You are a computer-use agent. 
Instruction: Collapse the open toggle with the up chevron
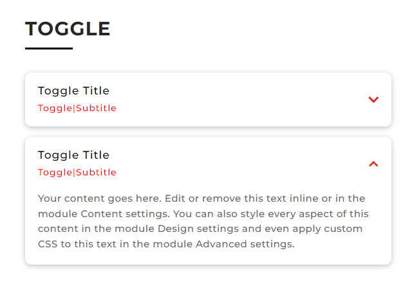[x=373, y=164]
